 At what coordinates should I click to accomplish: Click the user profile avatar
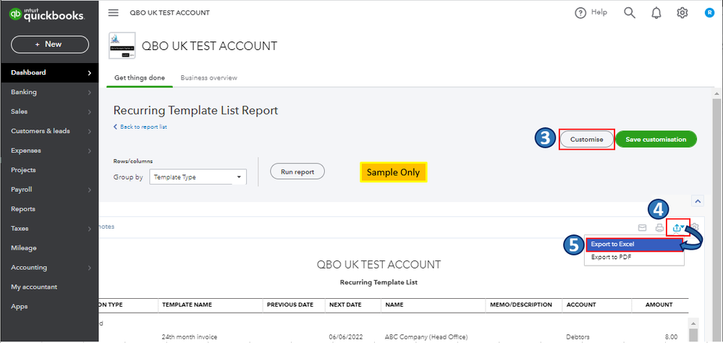[709, 13]
